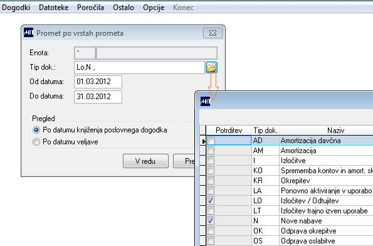373x246 pixels.
Task: Uncheck the N Nove nabave checkbox
Action: (211, 220)
